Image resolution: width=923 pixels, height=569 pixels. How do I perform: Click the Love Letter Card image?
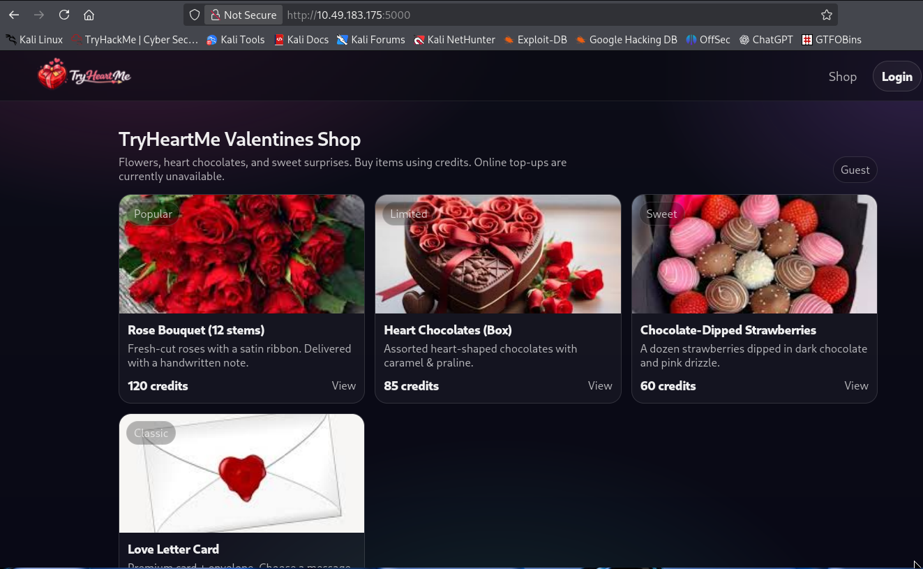pos(241,475)
